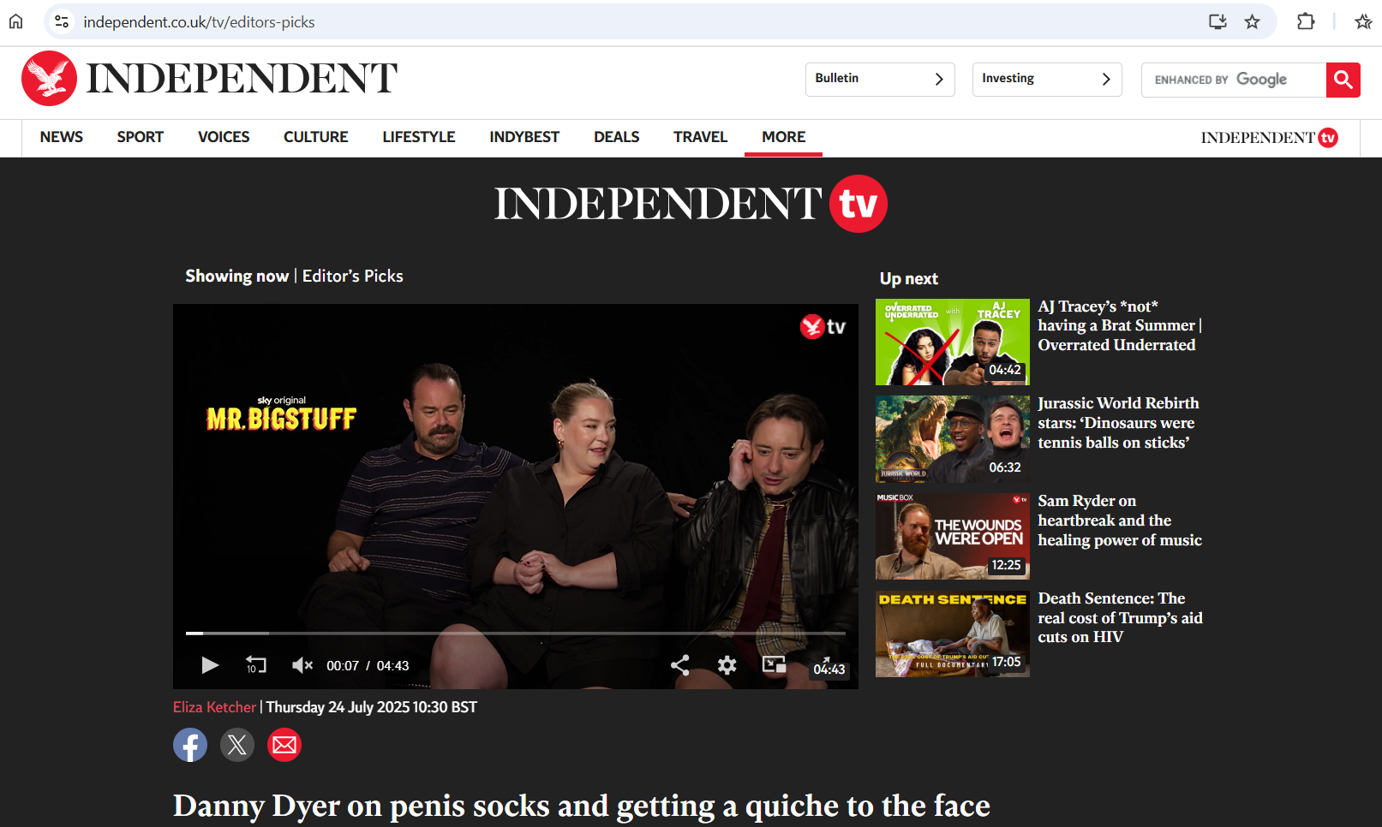This screenshot has width=1382, height=827.
Task: Open site information icon in address bar
Action: [62, 21]
